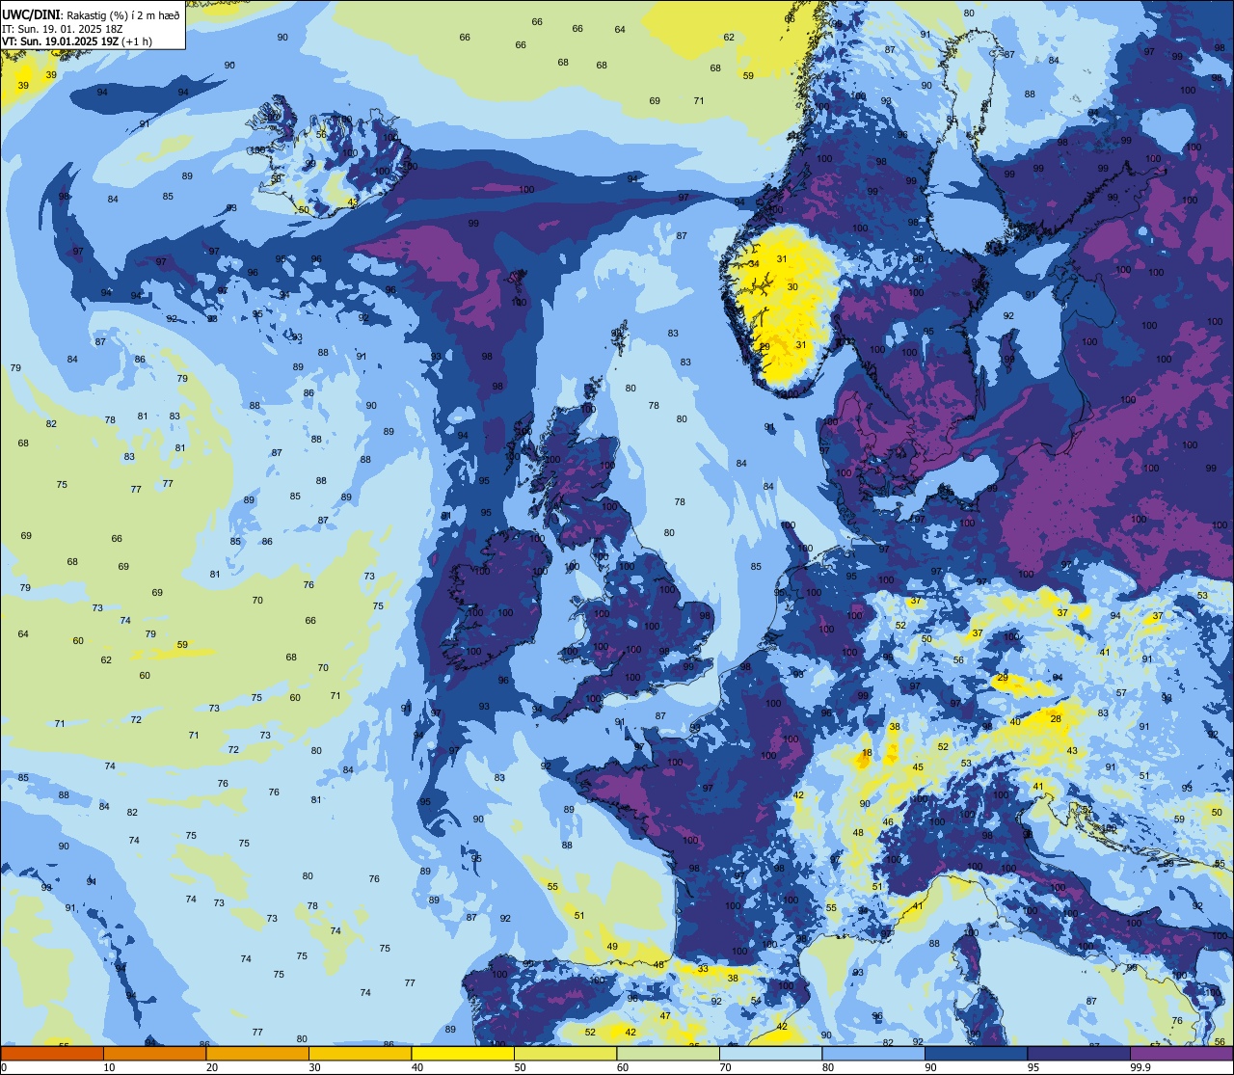Click the 60–70 % light green legend segment
The image size is (1234, 1075).
[668, 1053]
